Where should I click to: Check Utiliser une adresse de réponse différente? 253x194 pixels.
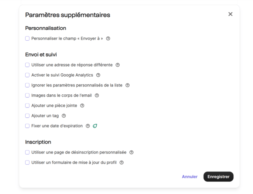pyautogui.click(x=27, y=65)
